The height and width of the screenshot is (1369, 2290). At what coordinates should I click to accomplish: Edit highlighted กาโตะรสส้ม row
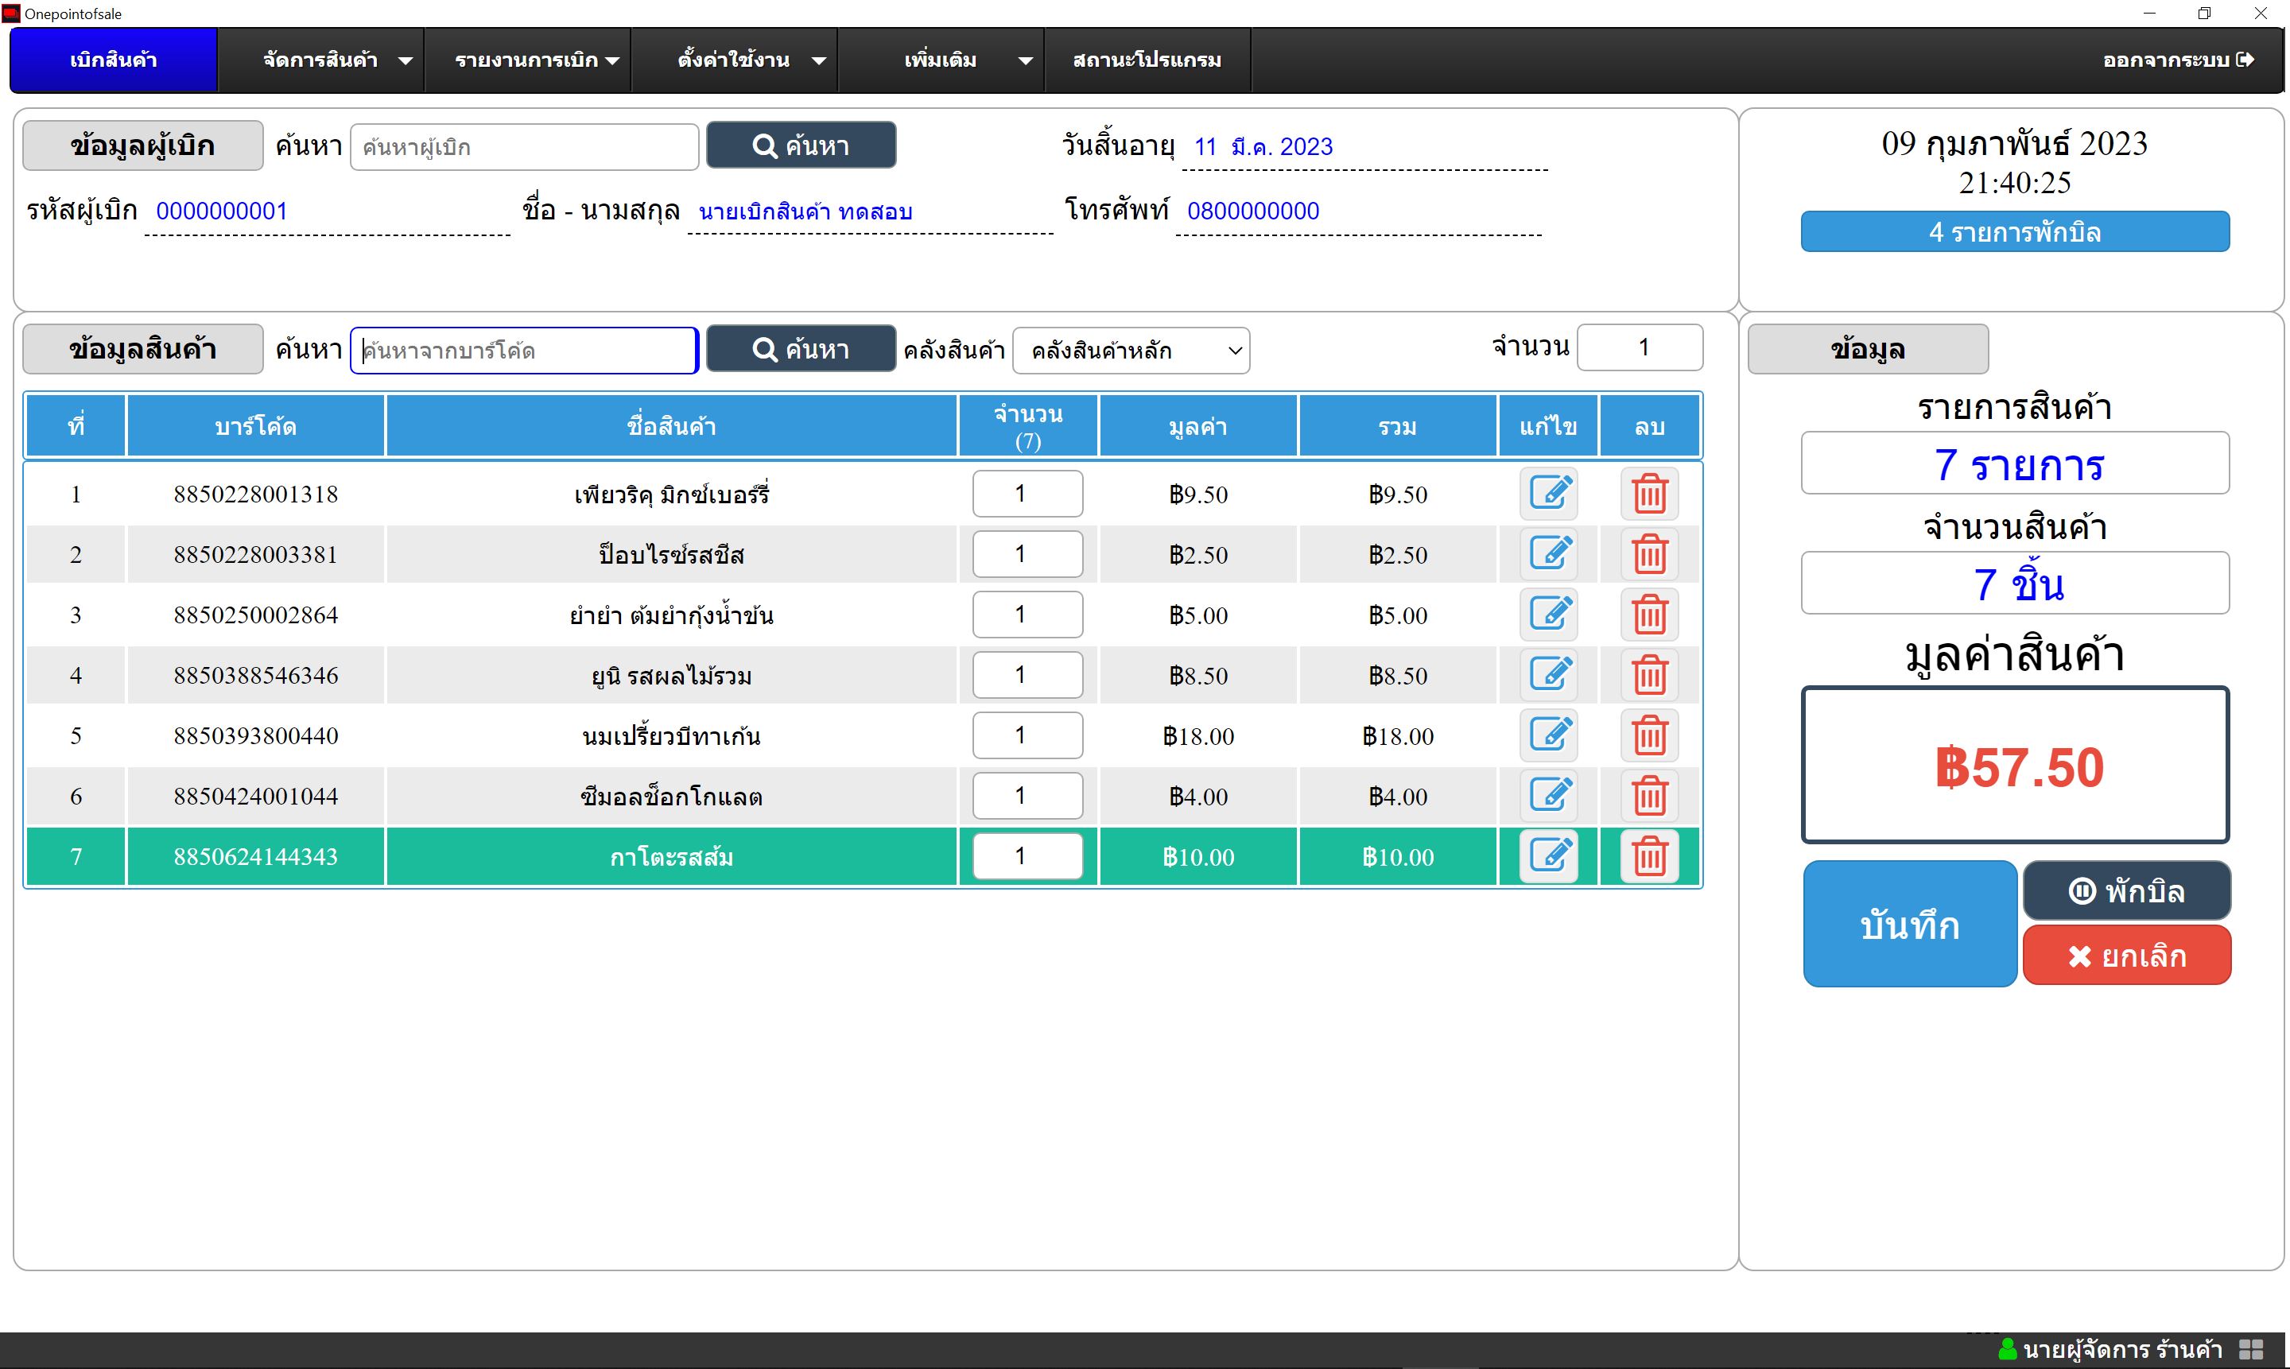pos(1548,856)
